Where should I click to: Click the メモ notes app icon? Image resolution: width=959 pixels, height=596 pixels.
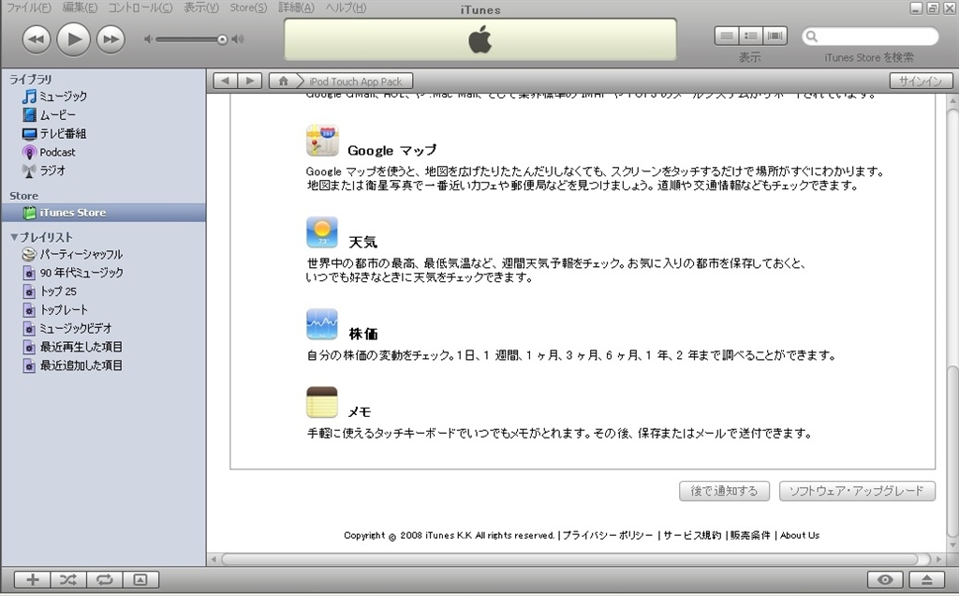pyautogui.click(x=322, y=402)
